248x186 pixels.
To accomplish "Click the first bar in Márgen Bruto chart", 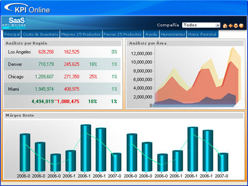I will coord(25,153).
